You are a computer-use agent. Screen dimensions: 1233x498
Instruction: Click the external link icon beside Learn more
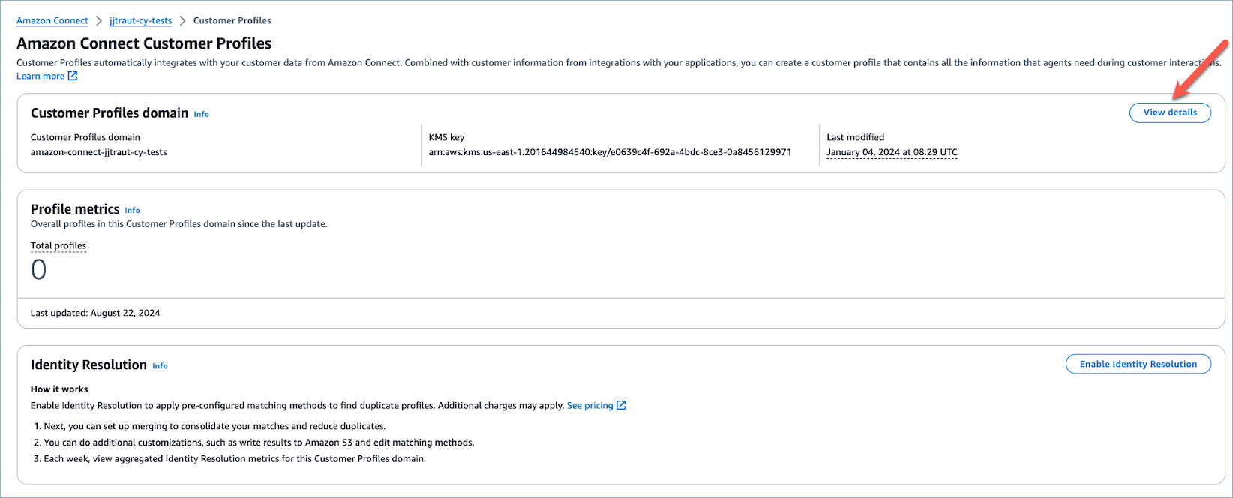coord(73,76)
